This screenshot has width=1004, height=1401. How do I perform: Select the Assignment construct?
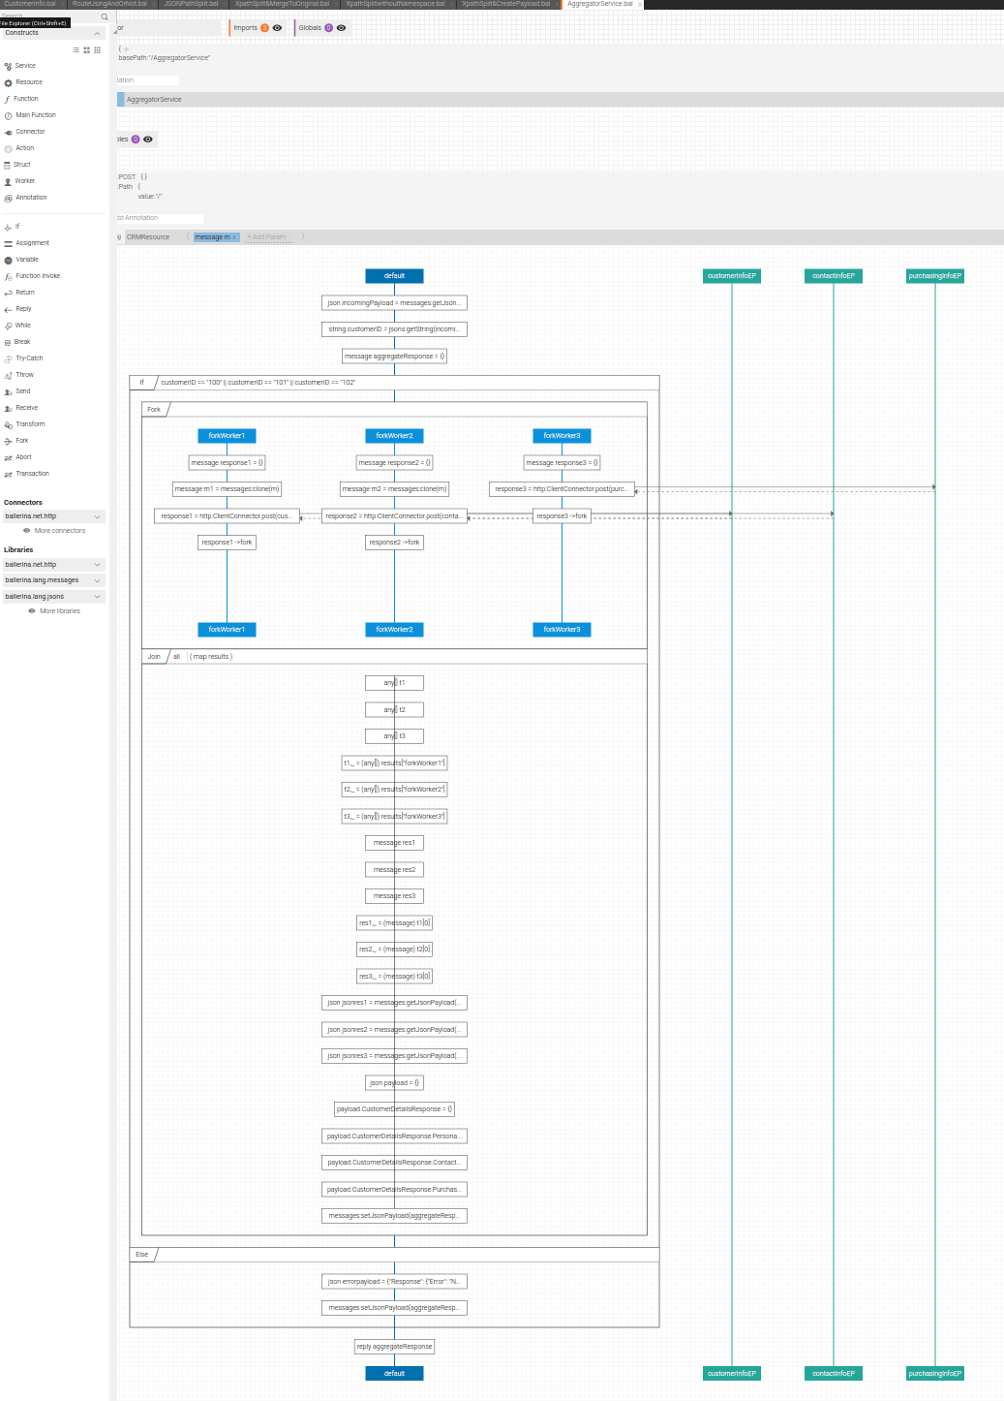(31, 242)
